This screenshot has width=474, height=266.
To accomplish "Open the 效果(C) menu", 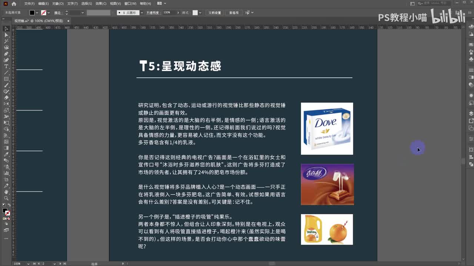I will point(101,4).
